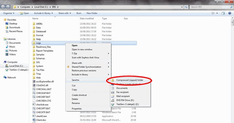
Task: Expand Include in library toolbar dropdown
Action: pyautogui.click(x=43, y=13)
